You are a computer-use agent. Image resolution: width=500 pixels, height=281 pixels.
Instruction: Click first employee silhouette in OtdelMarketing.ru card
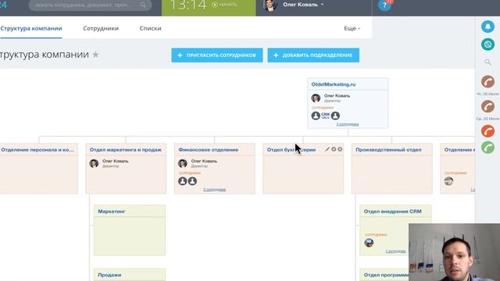coord(316,116)
